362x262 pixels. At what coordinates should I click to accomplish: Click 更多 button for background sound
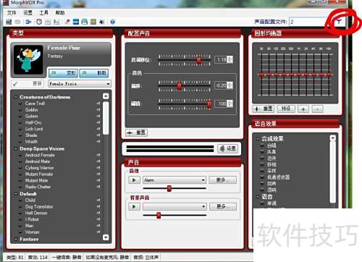click(223, 206)
